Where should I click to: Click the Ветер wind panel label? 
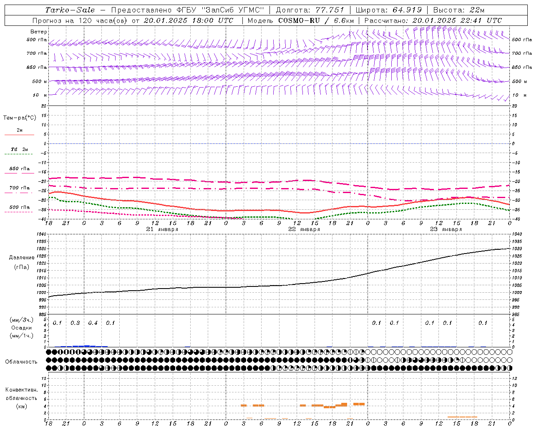tap(39, 32)
